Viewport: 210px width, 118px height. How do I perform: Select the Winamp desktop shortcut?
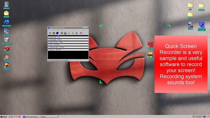pos(7,58)
